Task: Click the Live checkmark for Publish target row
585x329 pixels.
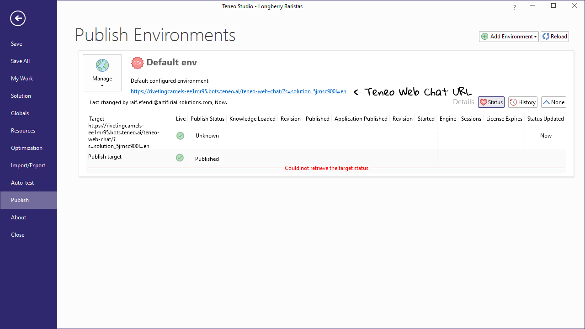Action: click(180, 158)
